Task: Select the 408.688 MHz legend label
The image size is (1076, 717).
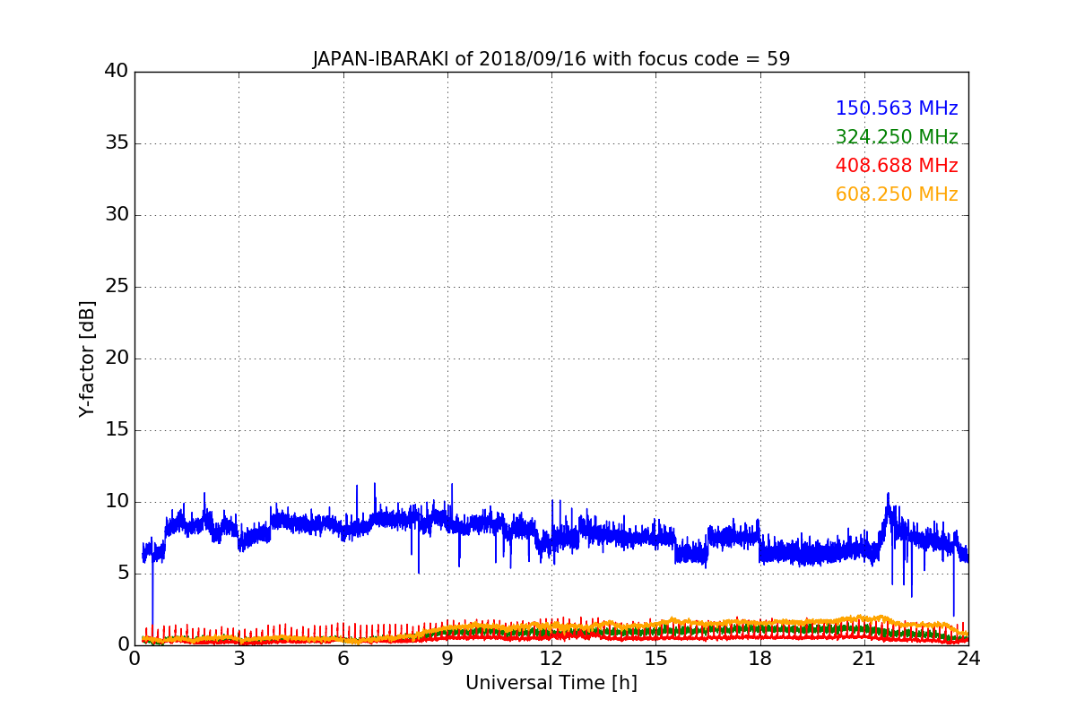Action: [897, 166]
